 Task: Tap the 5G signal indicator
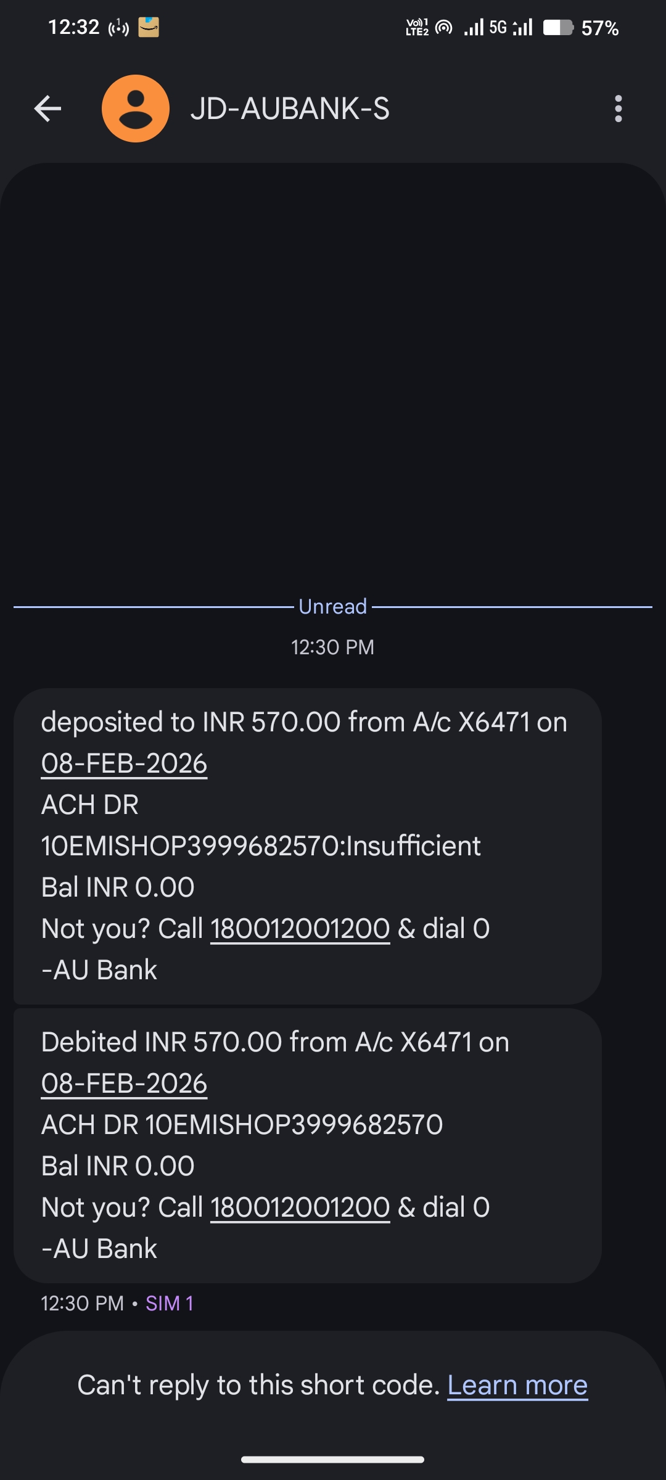[x=498, y=28]
